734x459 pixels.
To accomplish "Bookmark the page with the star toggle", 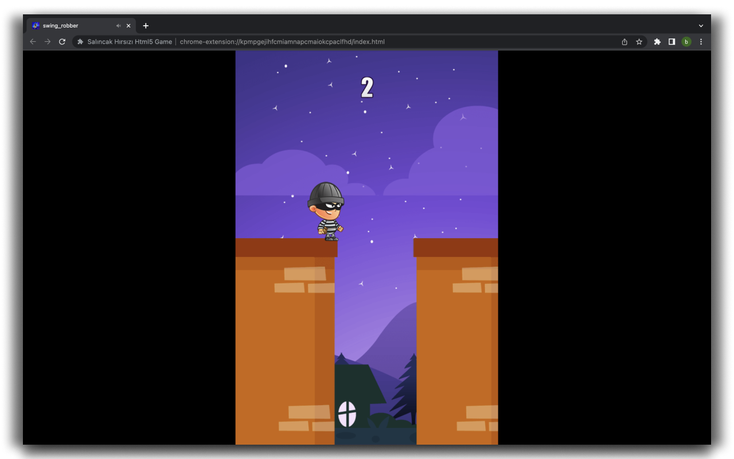I will tap(639, 41).
